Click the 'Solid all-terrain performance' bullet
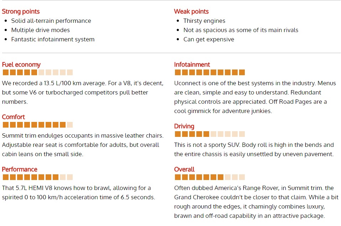The width and height of the screenshot is (341, 226). tap(51, 21)
